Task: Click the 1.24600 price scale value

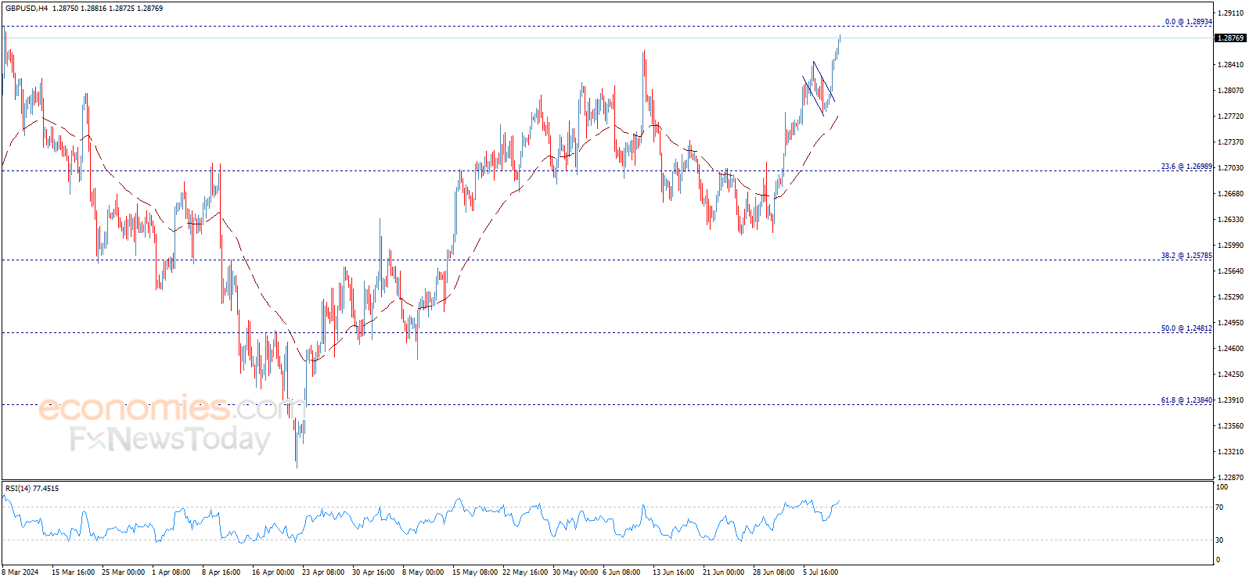Action: click(1232, 349)
